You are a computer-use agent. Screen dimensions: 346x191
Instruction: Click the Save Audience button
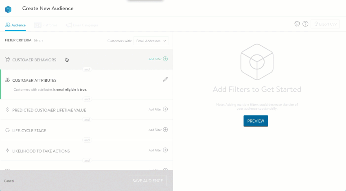(147, 181)
